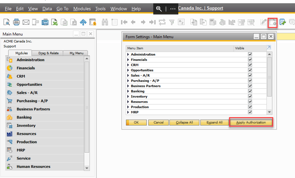Viewport: 295px width, 178px height.
Task: Open Human Resources module in Main Menu
Action: click(x=44, y=166)
